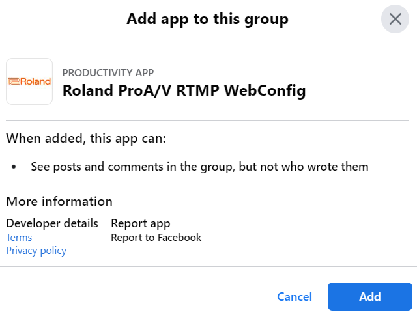
Task: Open the Terms link
Action: point(19,238)
